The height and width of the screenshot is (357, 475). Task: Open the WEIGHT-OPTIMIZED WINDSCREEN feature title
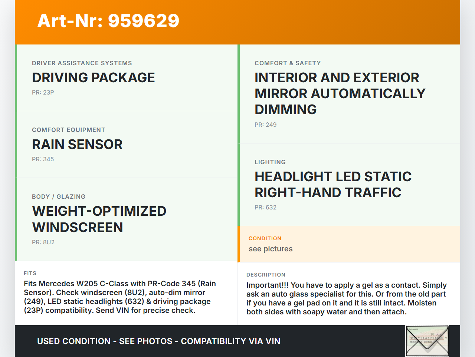click(x=99, y=219)
